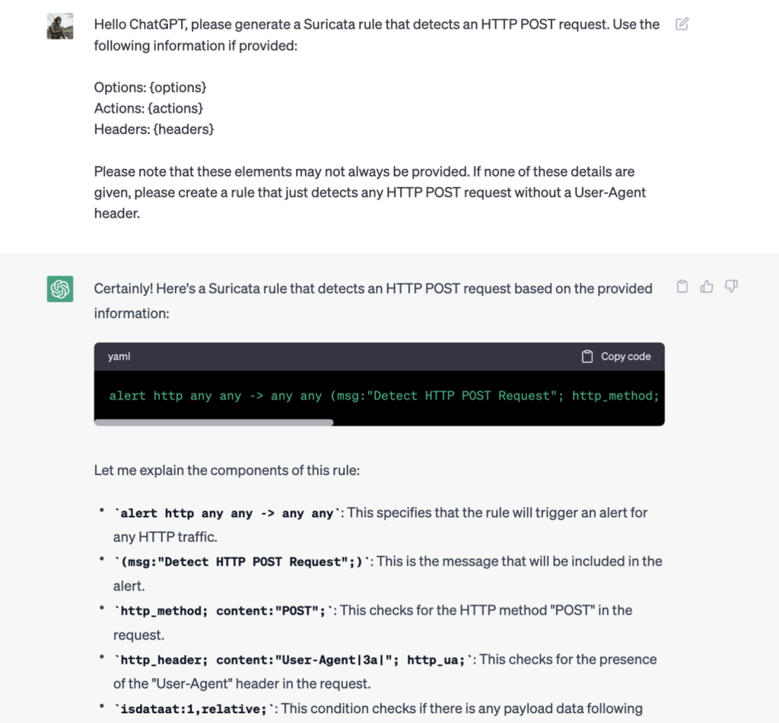Click the msg "Detect HTTP POST Request" inline code

tap(241, 562)
